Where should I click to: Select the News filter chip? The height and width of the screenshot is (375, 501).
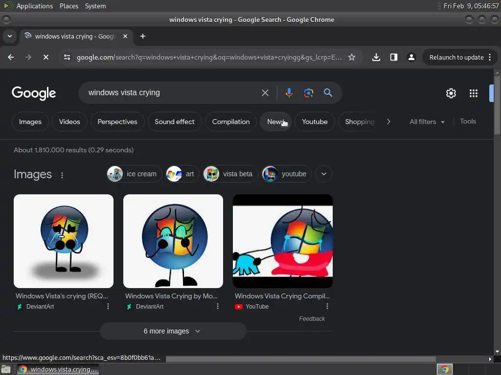(x=275, y=122)
